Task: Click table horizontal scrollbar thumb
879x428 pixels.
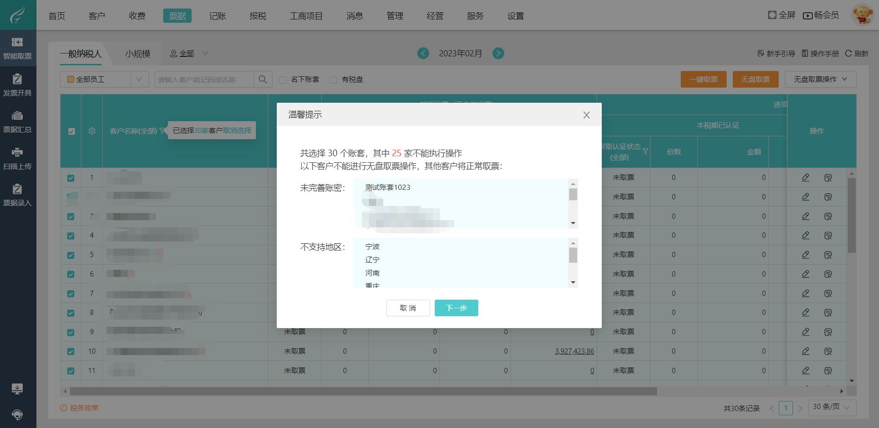Action: click(363, 391)
